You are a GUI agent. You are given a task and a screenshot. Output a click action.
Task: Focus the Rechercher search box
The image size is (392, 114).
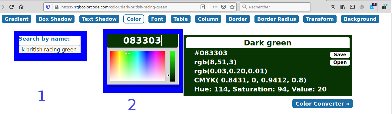[x=275, y=7]
